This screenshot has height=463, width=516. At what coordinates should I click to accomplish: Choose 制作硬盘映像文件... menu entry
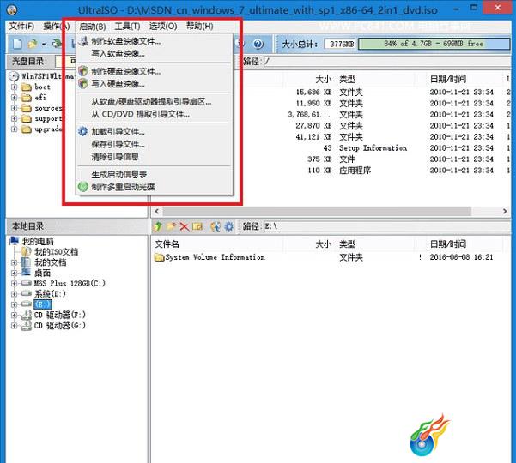pyautogui.click(x=154, y=71)
